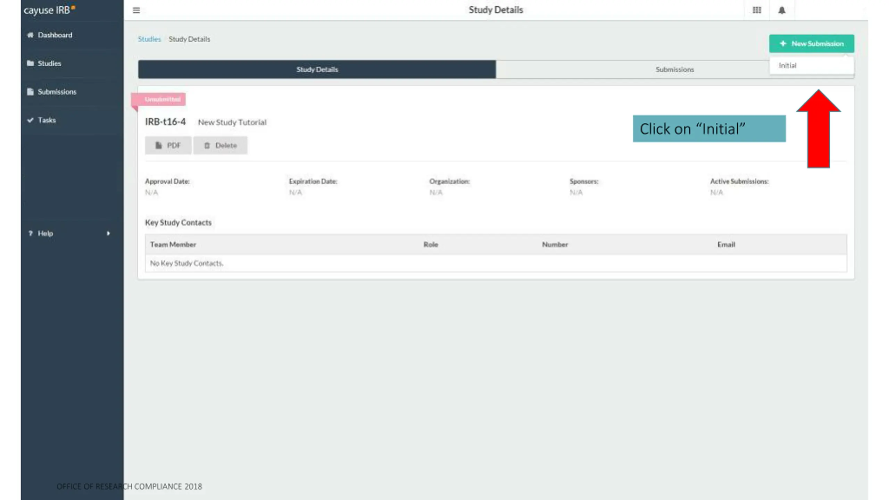The height and width of the screenshot is (500, 889).
Task: Click the Team Member column header
Action: pos(173,244)
